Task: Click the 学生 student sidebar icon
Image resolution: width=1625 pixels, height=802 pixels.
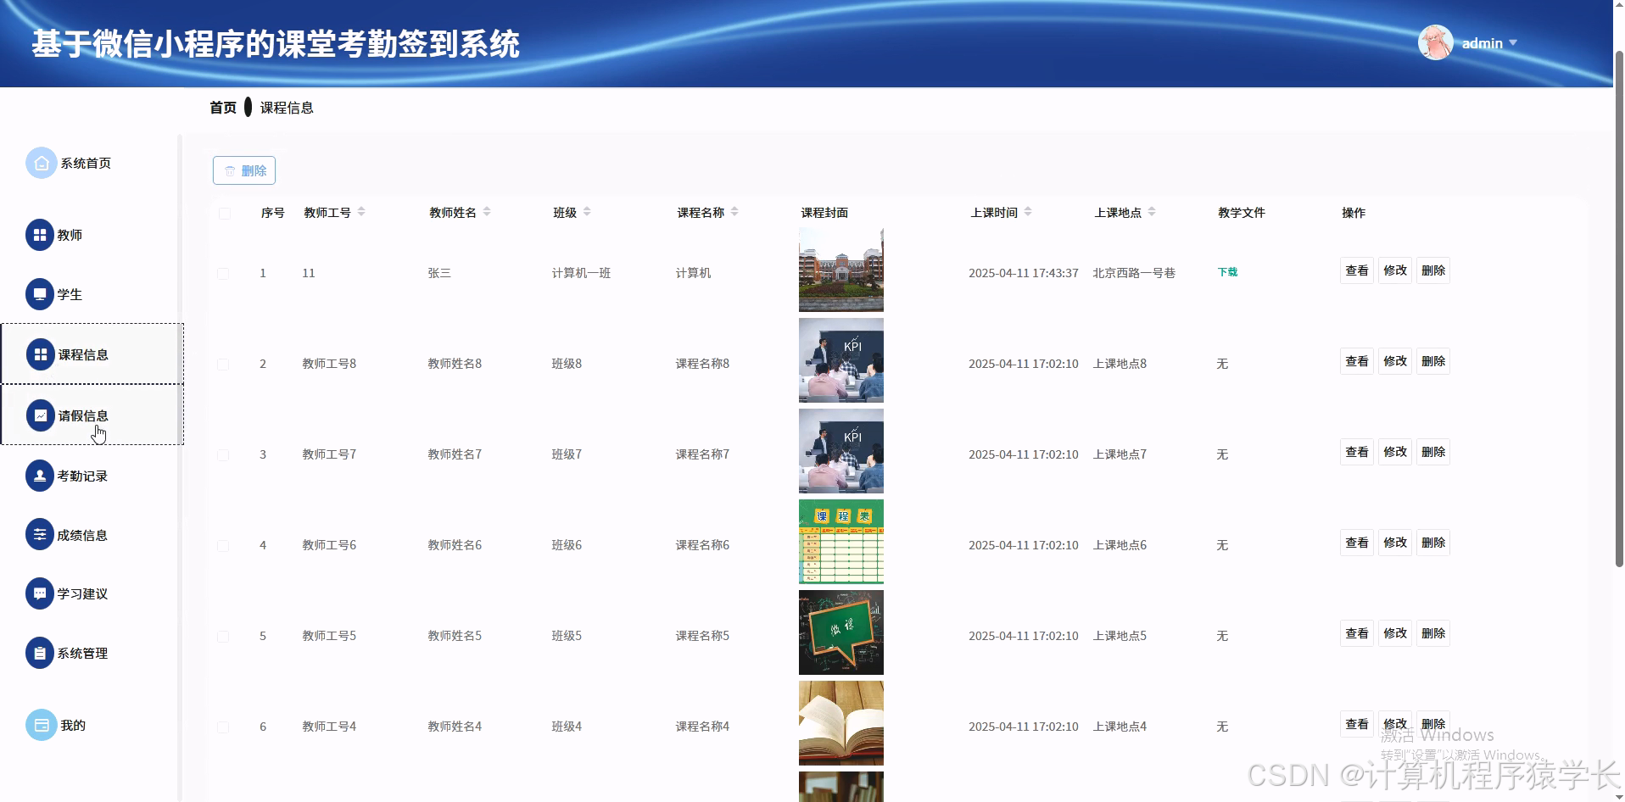Action: (40, 294)
